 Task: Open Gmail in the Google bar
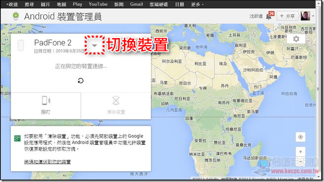coord(137,4)
